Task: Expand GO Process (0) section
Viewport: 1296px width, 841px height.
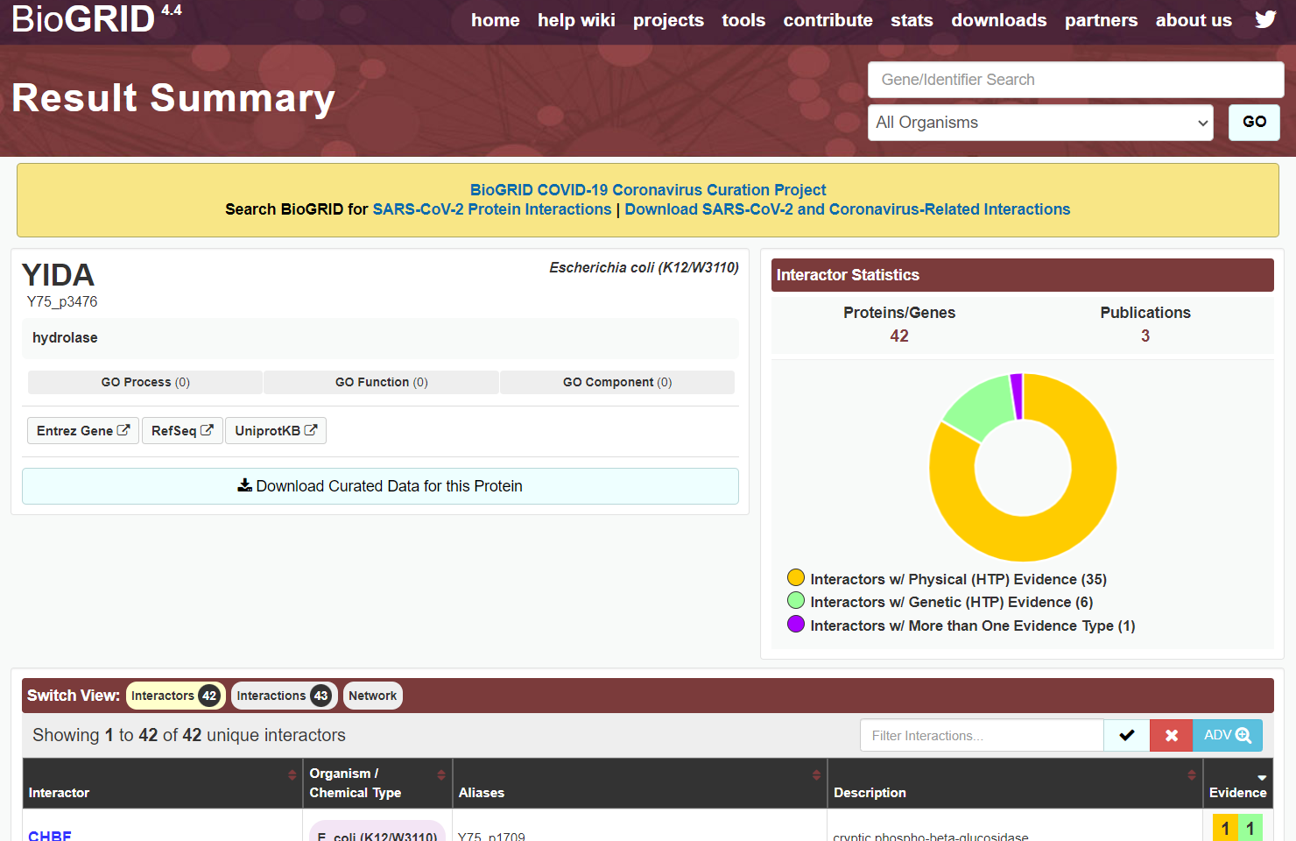Action: pos(145,382)
